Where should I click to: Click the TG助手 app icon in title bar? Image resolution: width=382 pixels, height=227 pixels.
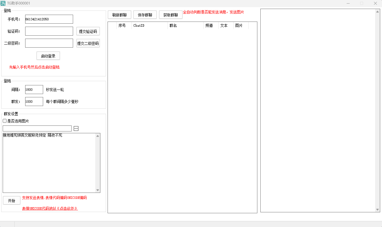pyautogui.click(x=3, y=3)
